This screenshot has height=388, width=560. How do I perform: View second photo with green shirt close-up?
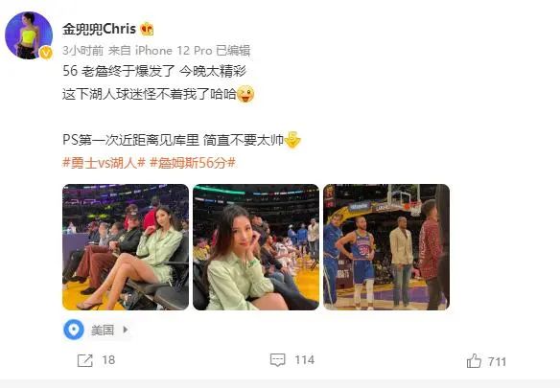coord(256,247)
